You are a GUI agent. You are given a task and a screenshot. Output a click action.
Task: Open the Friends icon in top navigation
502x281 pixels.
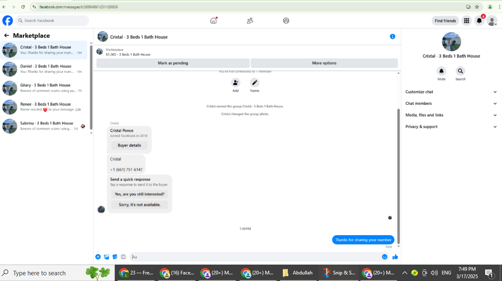(x=250, y=20)
